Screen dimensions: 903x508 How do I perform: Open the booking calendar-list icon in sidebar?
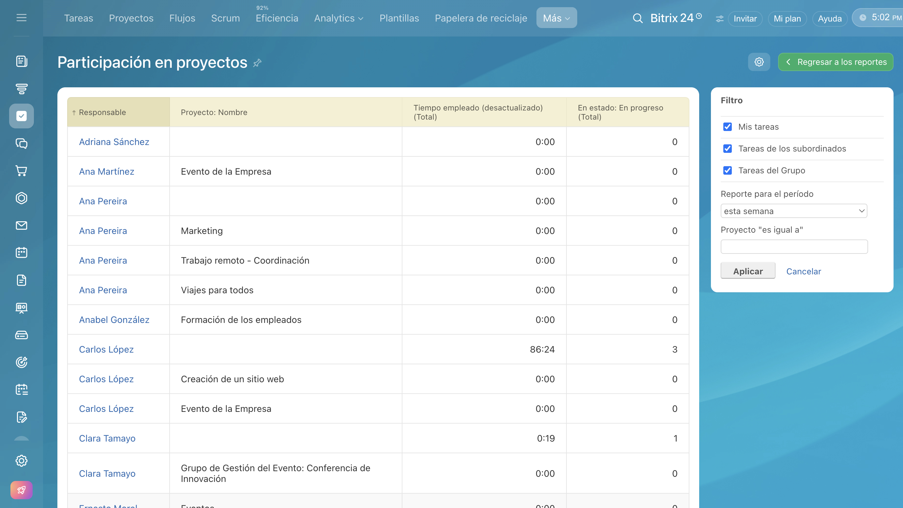22,390
